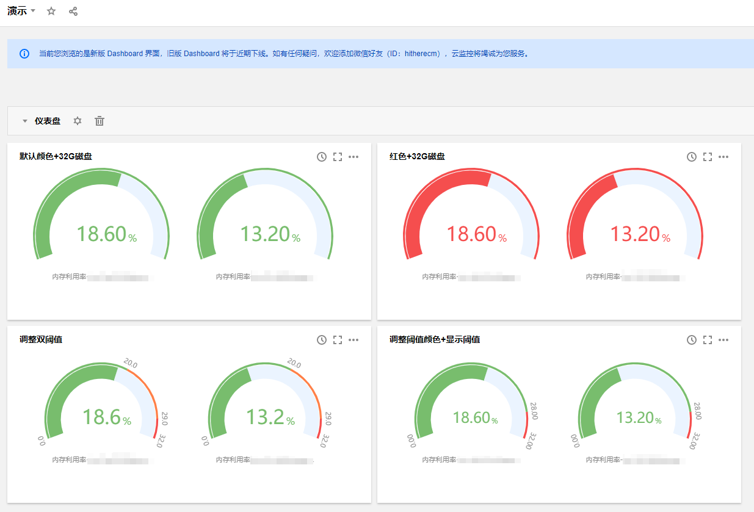
Task: Maximize the 调整双阈值 panel
Action: coord(338,340)
